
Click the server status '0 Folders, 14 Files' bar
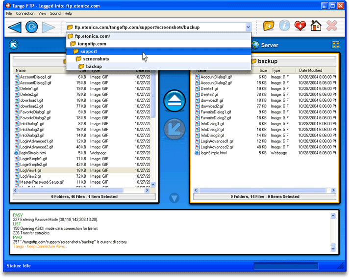point(265,196)
